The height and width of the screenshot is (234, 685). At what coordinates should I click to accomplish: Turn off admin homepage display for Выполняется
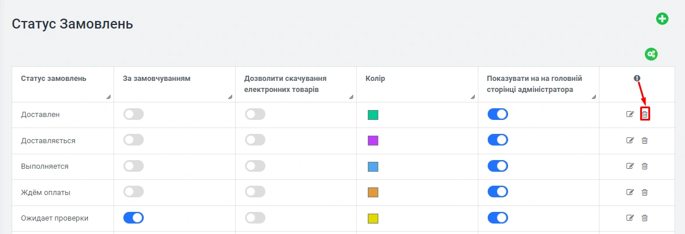click(498, 166)
